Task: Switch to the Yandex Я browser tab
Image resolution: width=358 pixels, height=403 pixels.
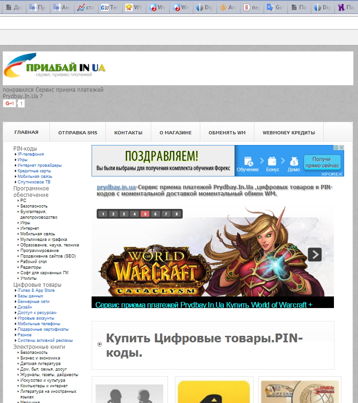Action: point(252,7)
